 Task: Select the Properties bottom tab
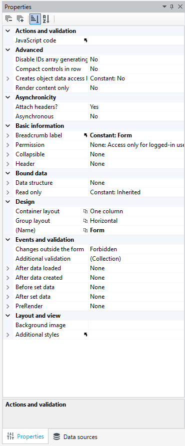point(25,437)
